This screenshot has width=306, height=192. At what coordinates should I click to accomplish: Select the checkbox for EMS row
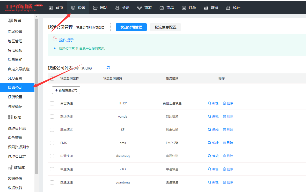tap(52, 143)
